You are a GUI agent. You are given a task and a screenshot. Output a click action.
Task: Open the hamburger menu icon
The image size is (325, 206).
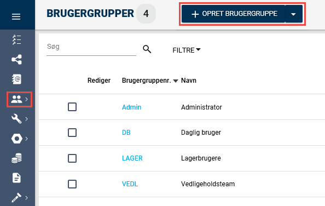(x=16, y=16)
